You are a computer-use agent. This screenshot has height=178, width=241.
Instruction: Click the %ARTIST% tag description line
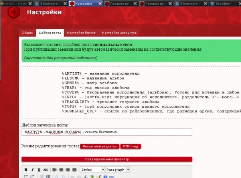101,73
